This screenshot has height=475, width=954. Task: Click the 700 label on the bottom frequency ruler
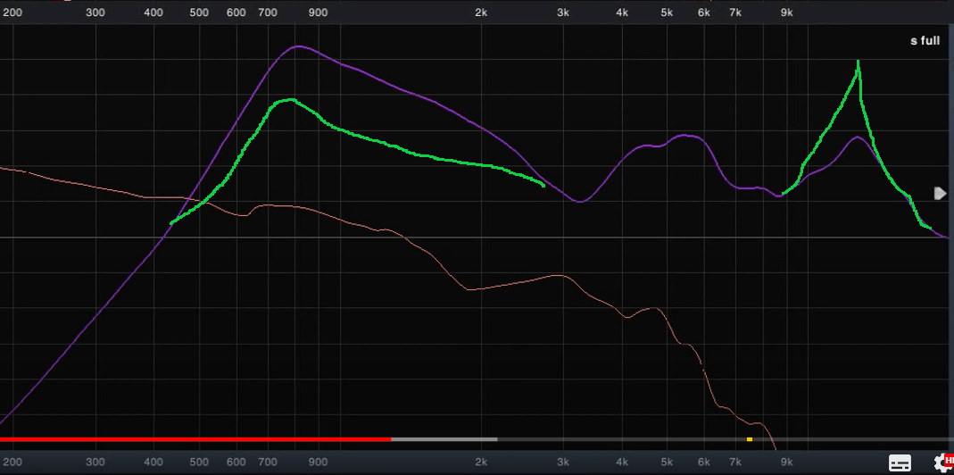(x=268, y=462)
